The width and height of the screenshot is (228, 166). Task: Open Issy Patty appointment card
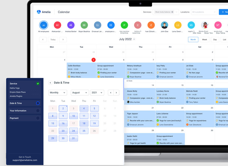170,71
